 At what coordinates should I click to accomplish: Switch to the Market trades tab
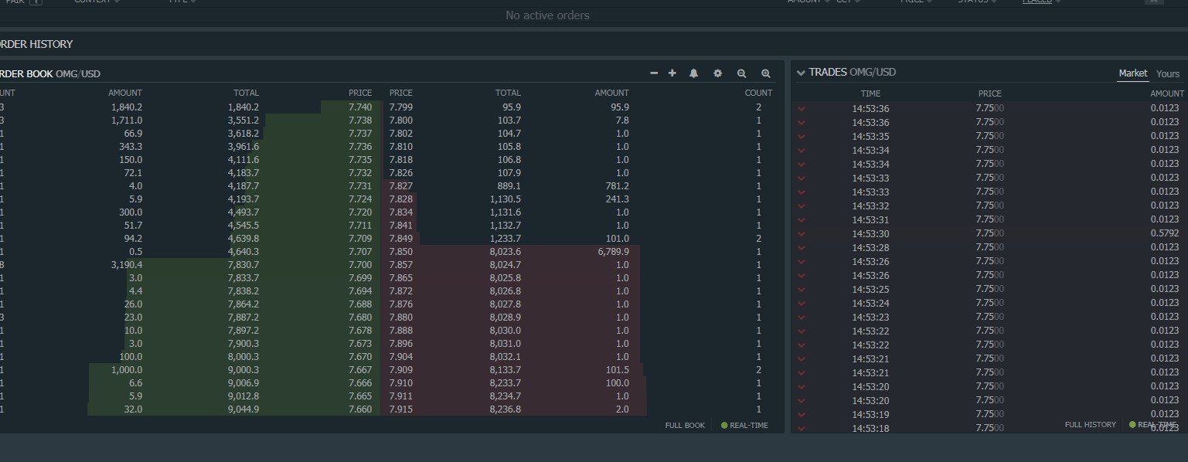point(1133,73)
